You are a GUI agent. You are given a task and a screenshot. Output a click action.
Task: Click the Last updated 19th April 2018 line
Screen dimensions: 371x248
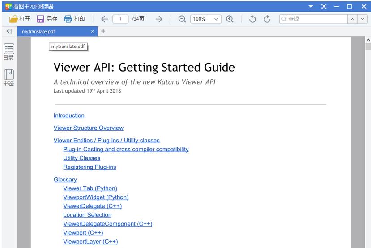87,91
